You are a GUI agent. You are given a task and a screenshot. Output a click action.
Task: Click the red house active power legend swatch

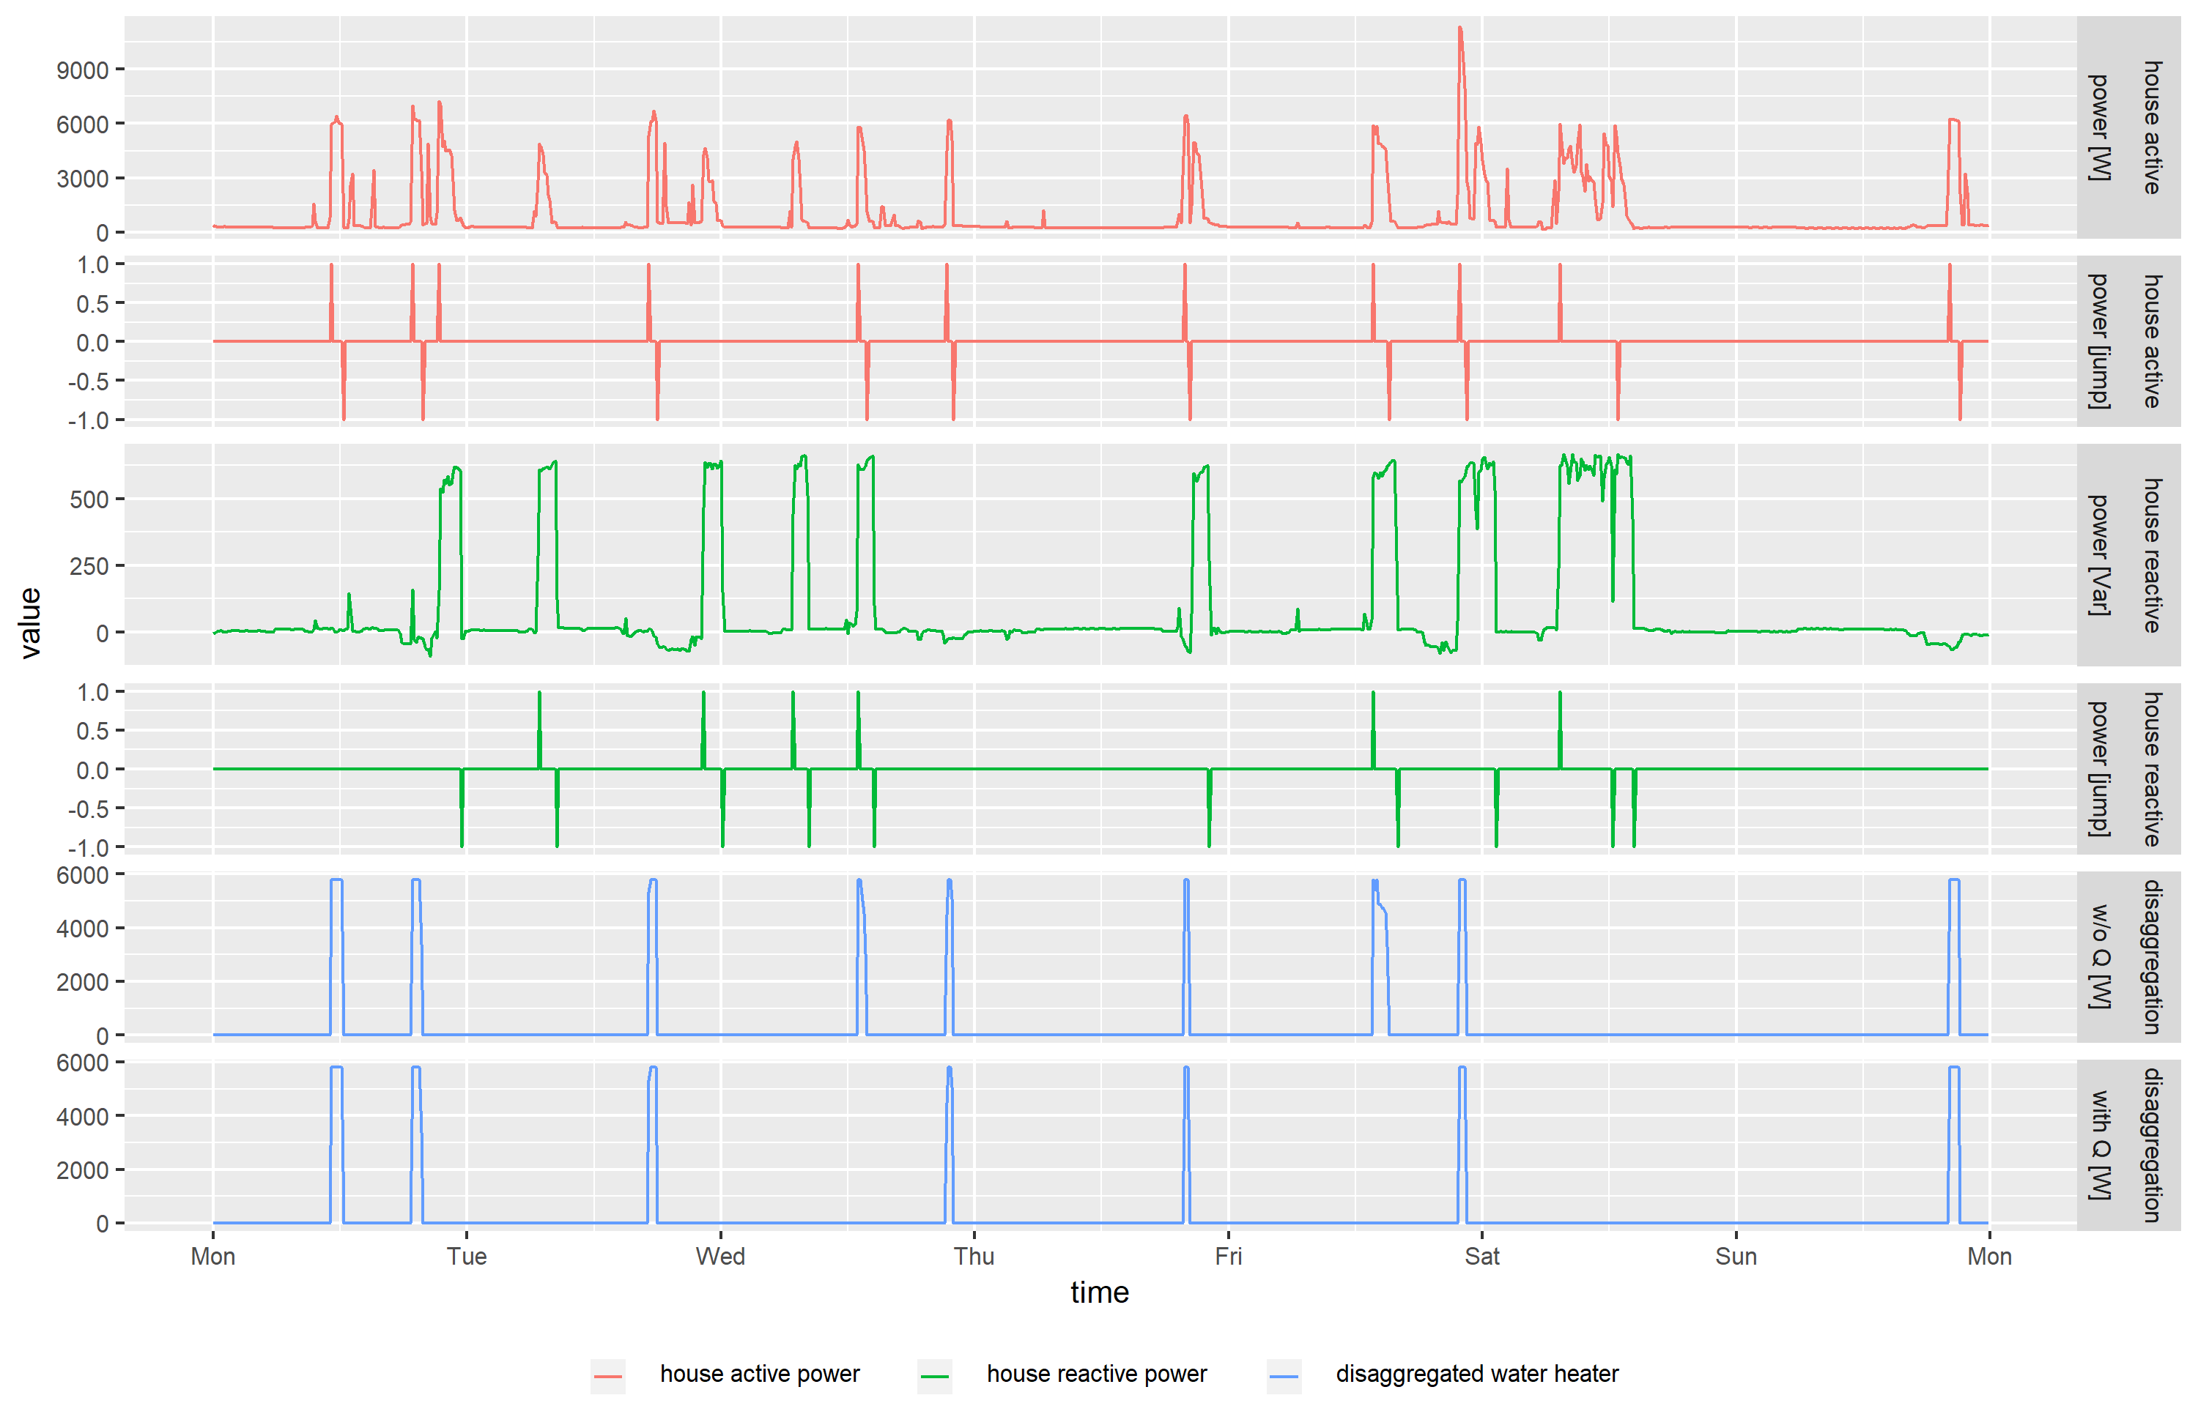tap(607, 1375)
